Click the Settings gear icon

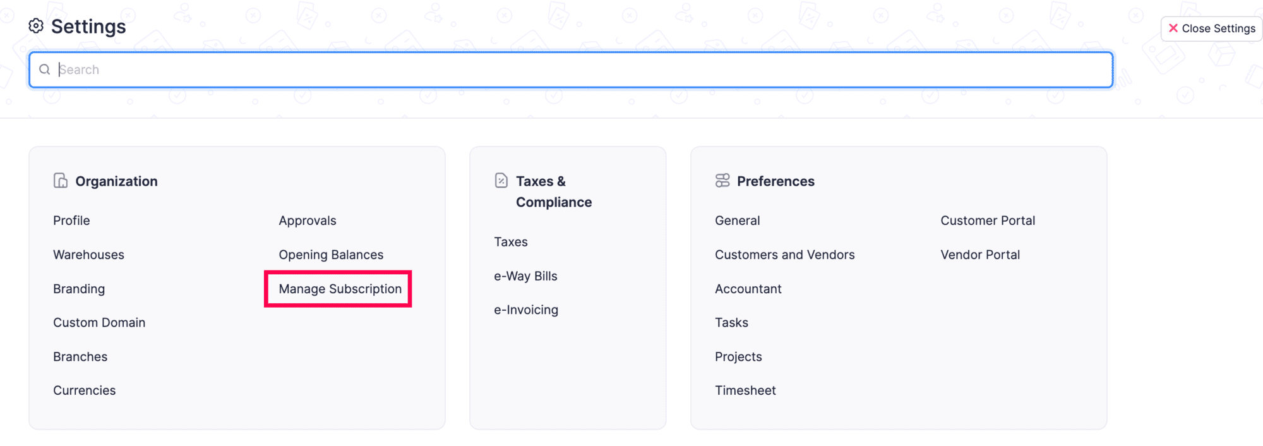36,26
